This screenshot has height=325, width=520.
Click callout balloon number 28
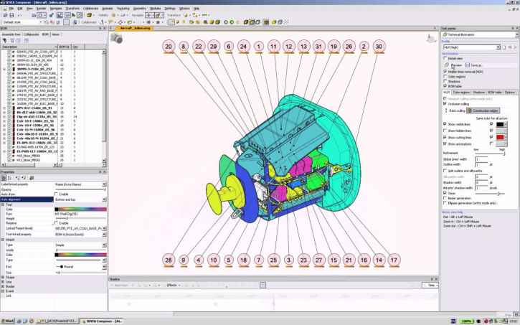click(169, 258)
